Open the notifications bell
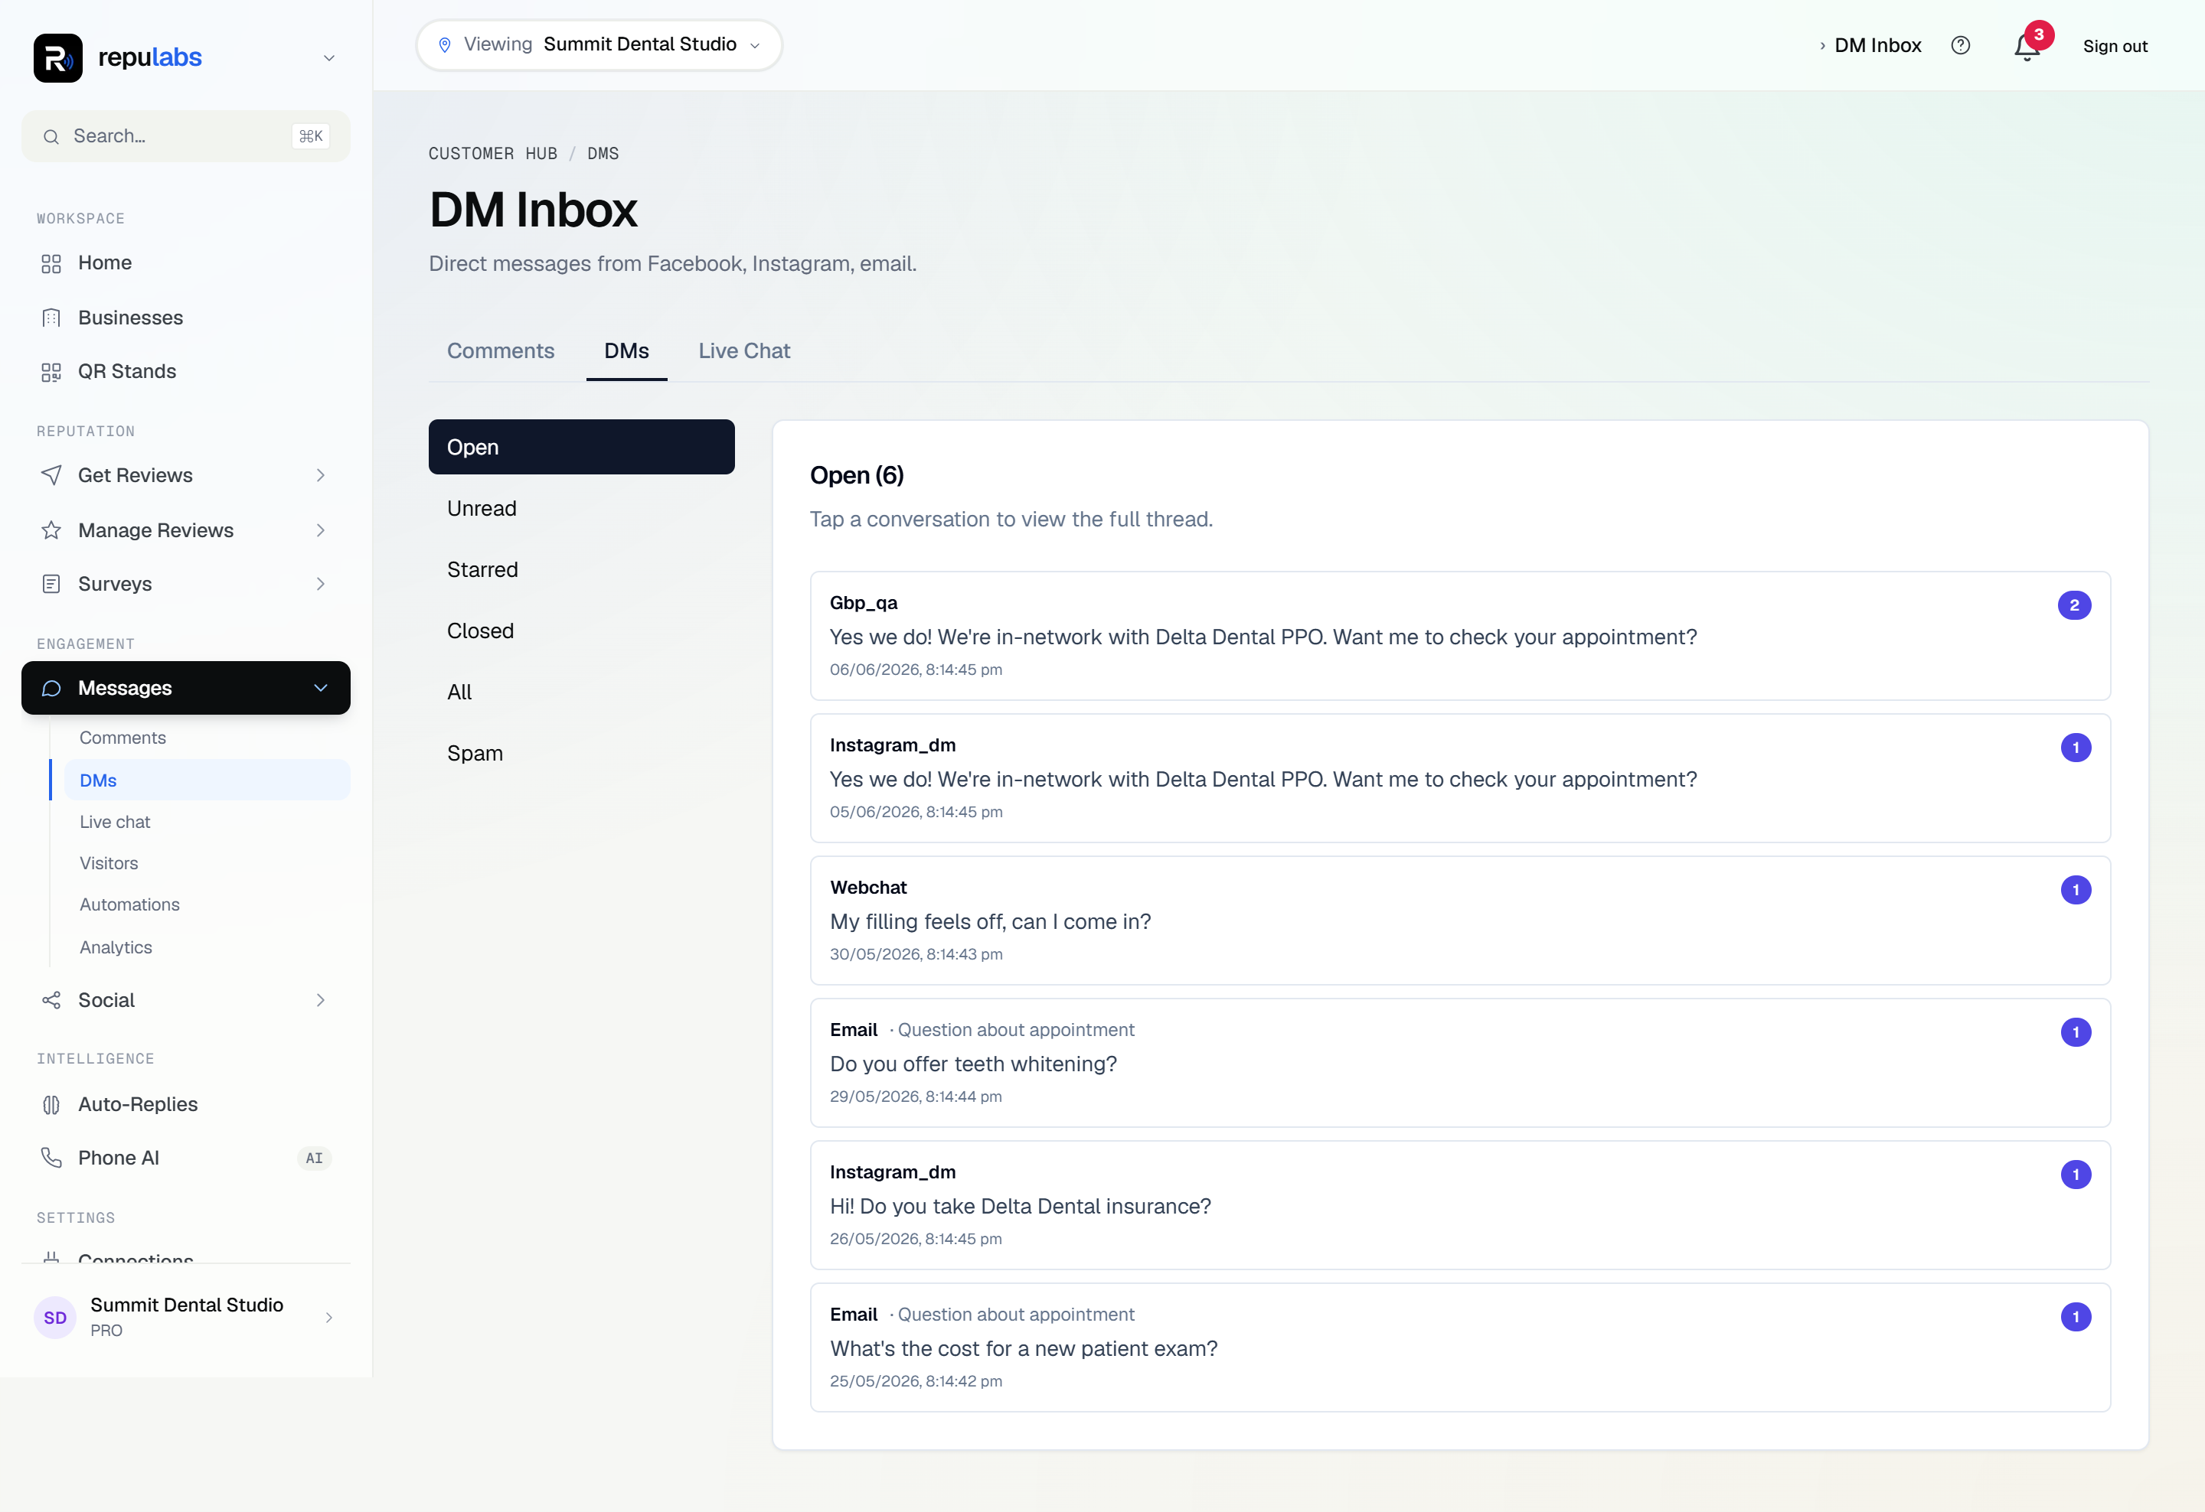This screenshot has height=1512, width=2205. click(x=2026, y=47)
